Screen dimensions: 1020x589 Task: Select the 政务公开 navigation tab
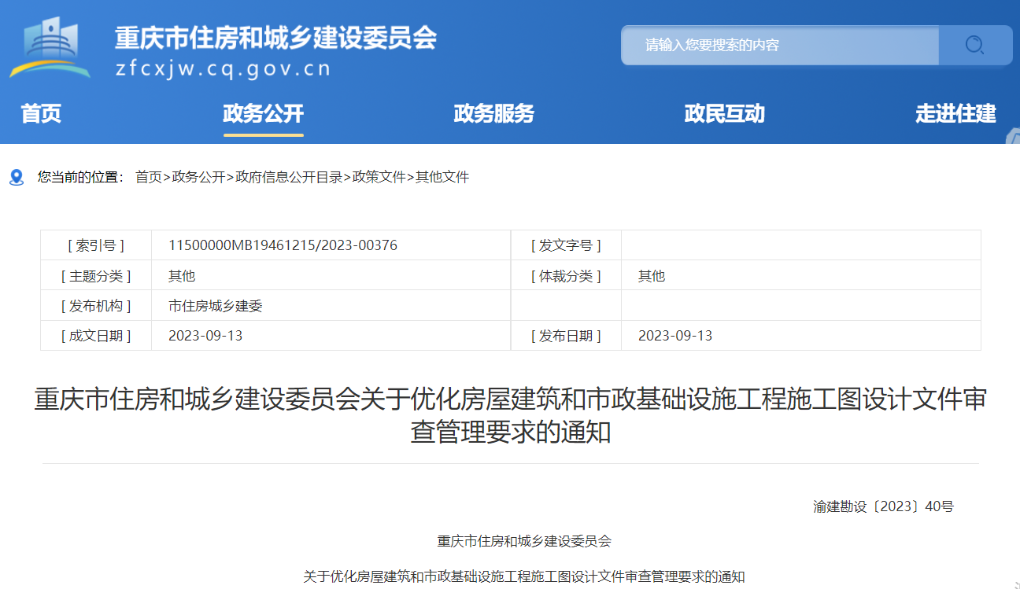[x=263, y=114]
